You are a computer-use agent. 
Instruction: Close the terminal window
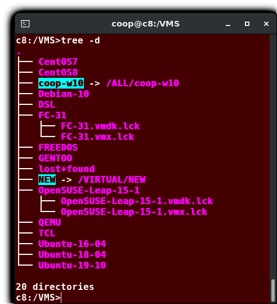click(266, 24)
